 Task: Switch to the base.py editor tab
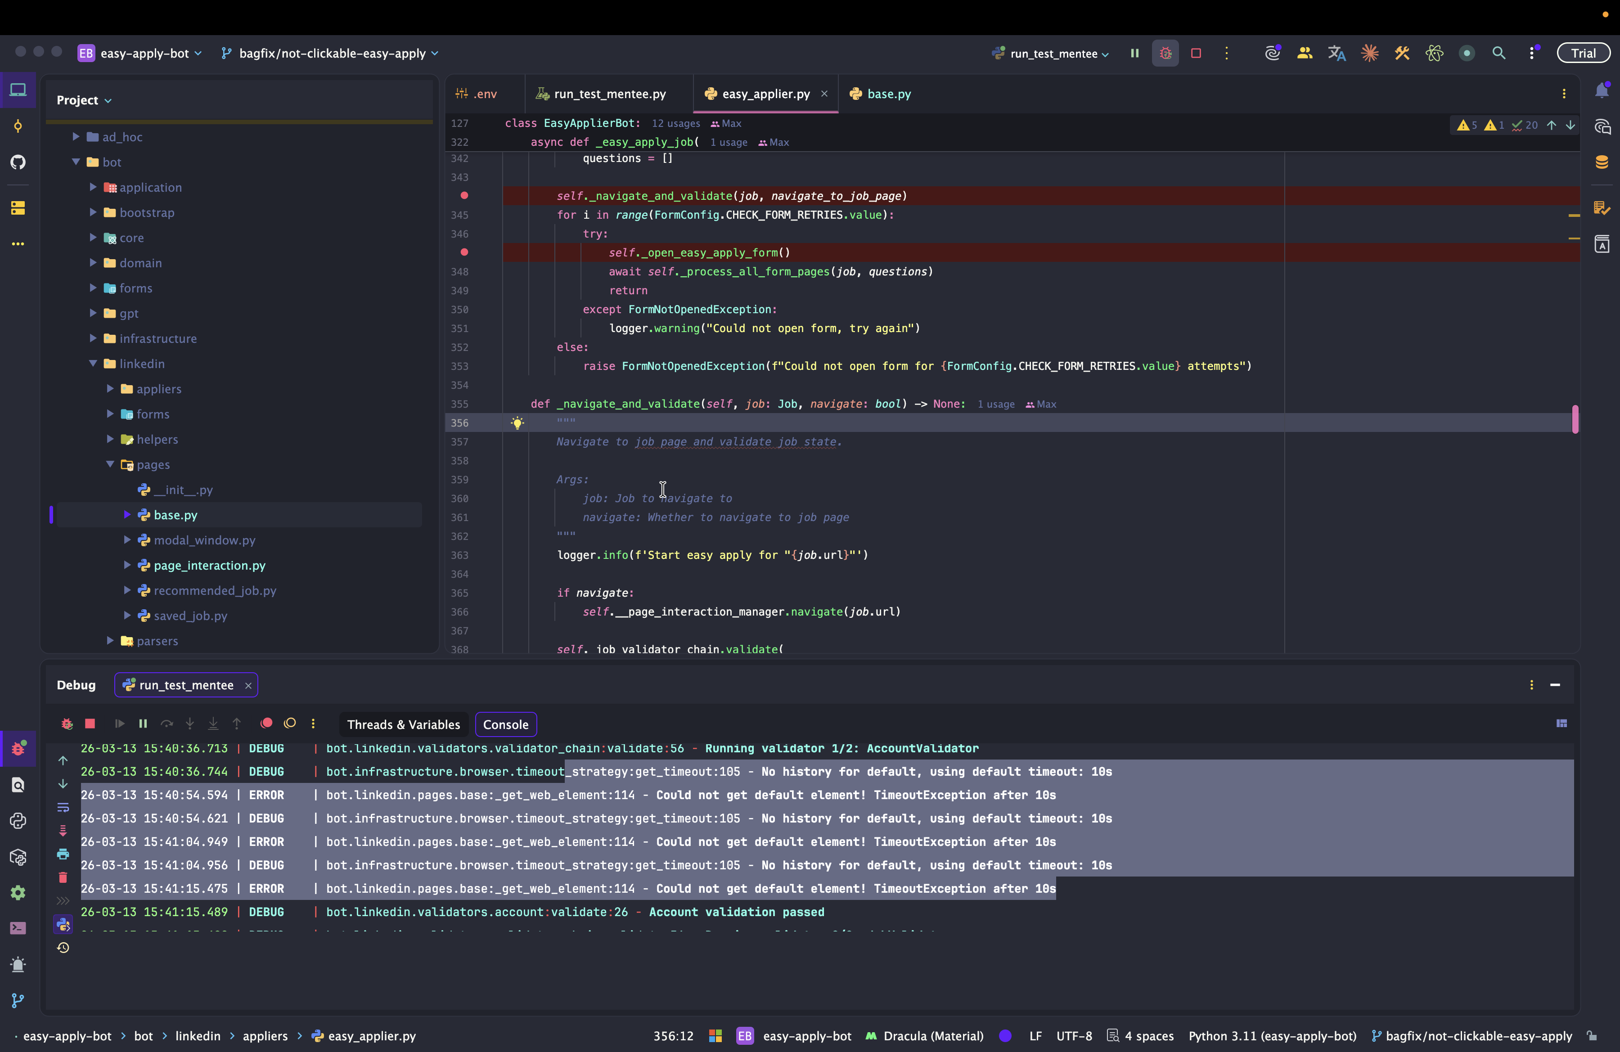[x=881, y=94]
